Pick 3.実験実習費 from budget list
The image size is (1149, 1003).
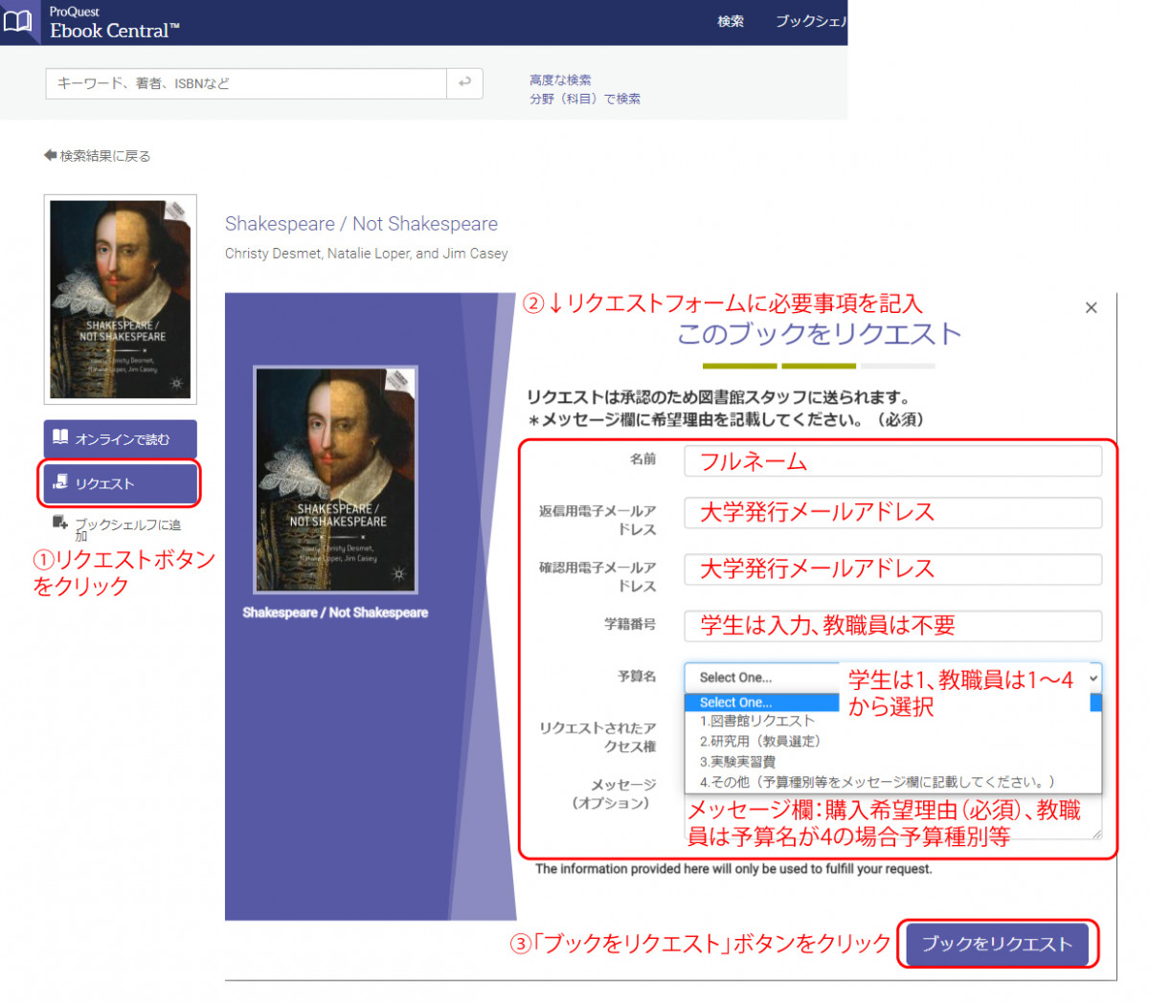737,762
